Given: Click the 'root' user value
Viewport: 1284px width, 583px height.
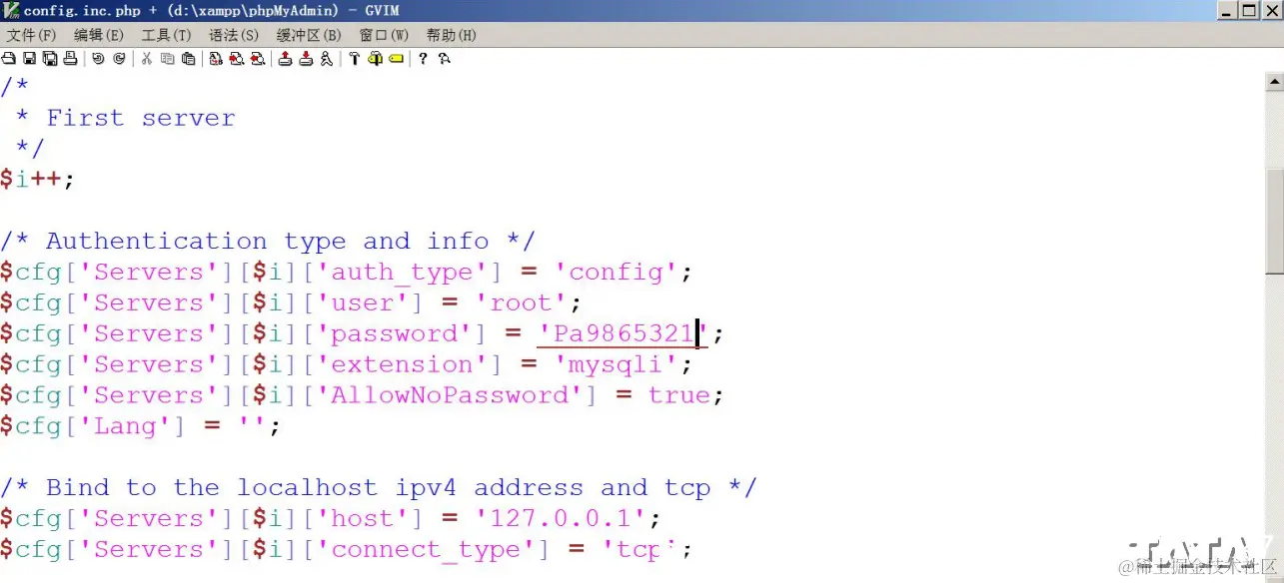Looking at the screenshot, I should point(522,302).
